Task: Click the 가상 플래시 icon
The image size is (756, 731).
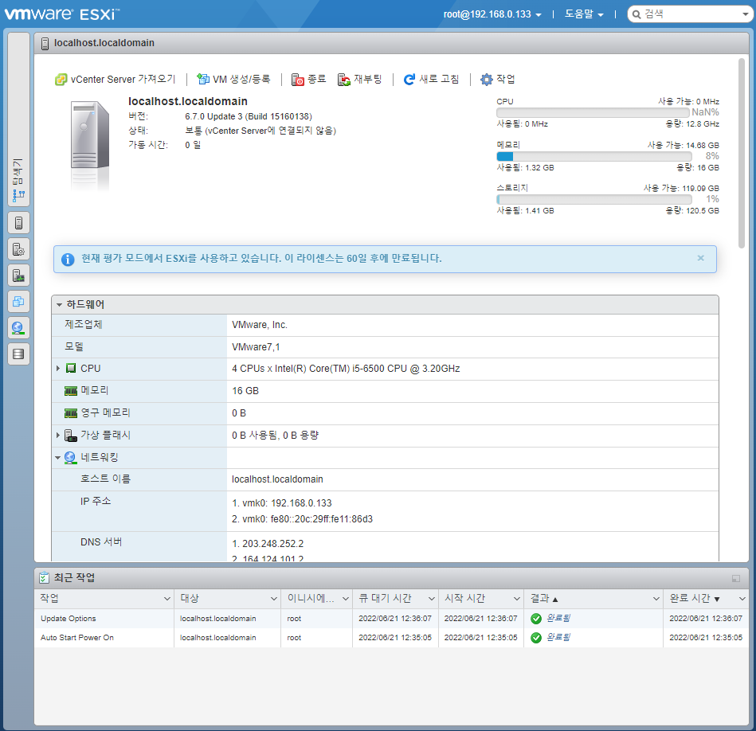Action: (71, 436)
